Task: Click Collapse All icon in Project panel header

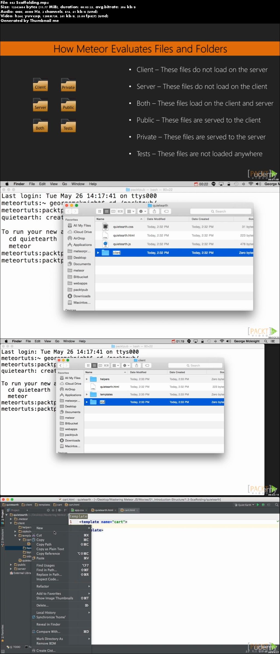Action: 53,510
